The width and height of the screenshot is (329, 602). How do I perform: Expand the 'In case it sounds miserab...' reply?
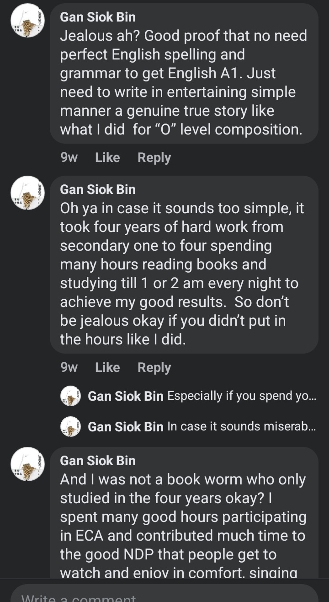pyautogui.click(x=242, y=427)
